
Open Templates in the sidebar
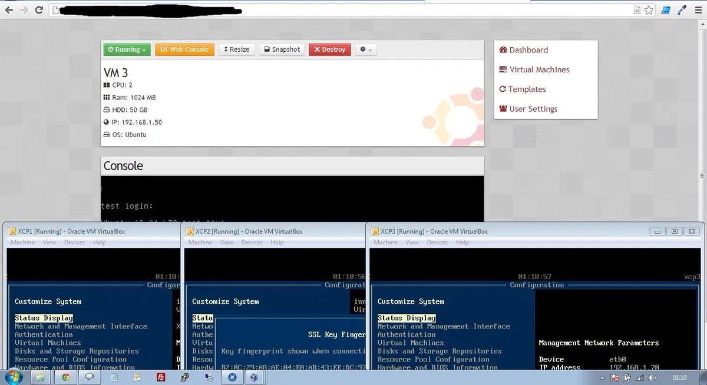[523, 89]
